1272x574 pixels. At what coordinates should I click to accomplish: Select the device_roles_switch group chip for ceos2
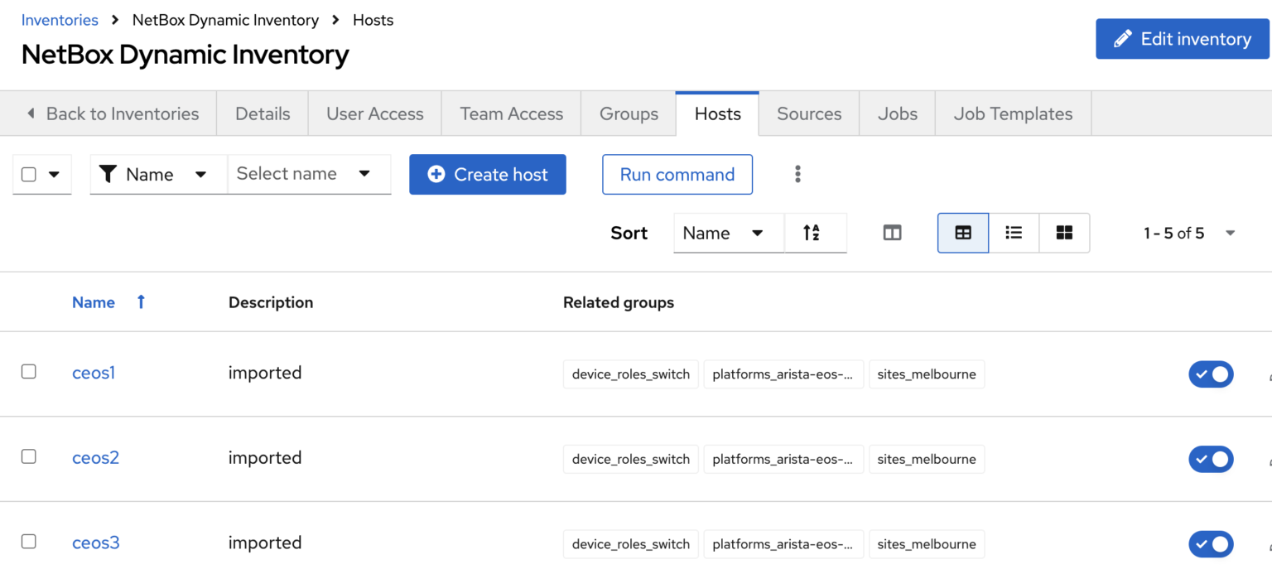tap(630, 459)
